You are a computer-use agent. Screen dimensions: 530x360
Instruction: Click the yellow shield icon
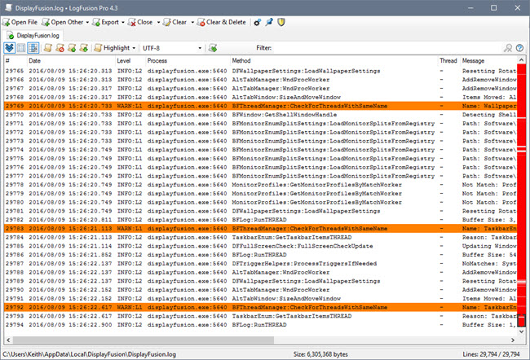tap(280, 22)
